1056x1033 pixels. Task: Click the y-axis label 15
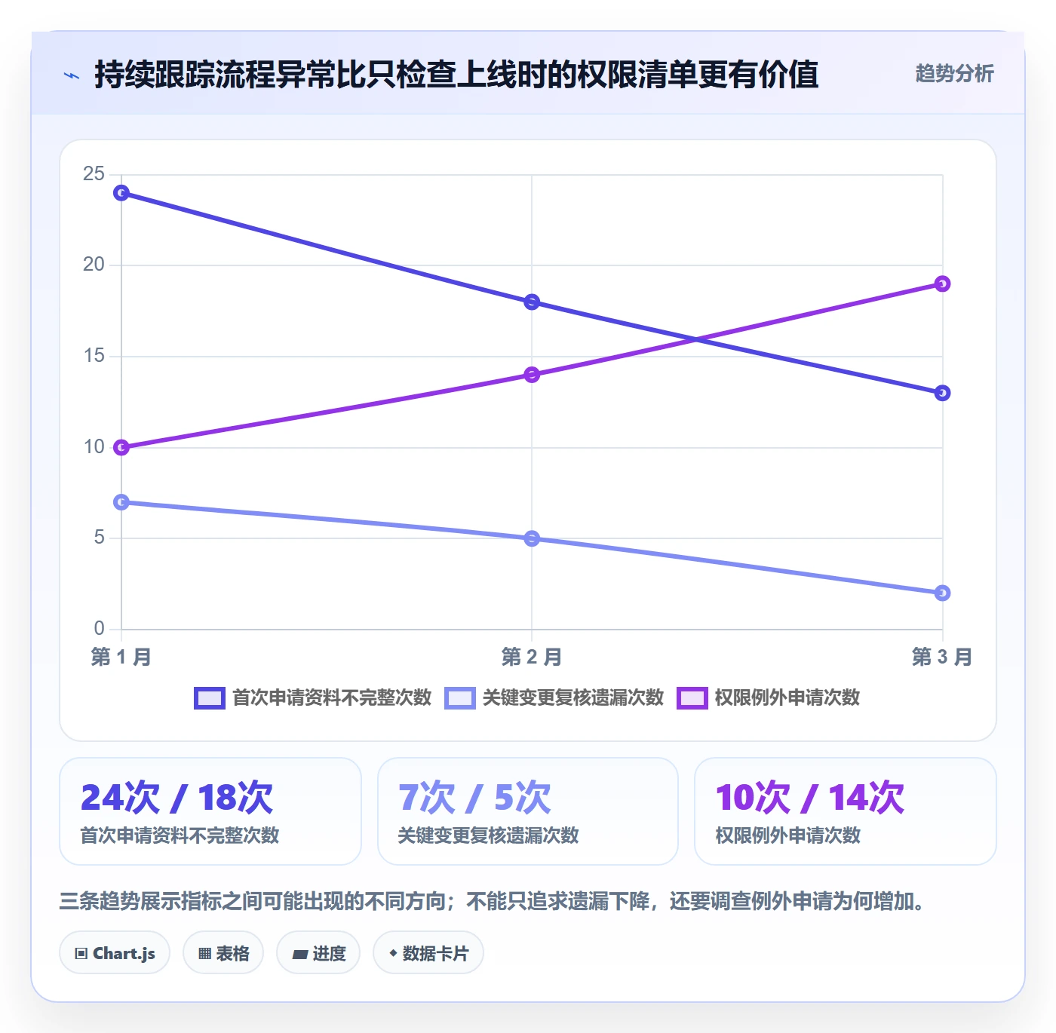point(94,356)
